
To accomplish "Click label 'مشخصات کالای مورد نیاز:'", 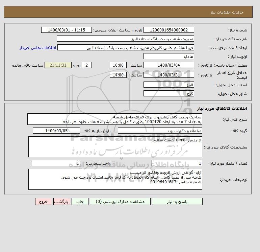I will click(x=225, y=147).
